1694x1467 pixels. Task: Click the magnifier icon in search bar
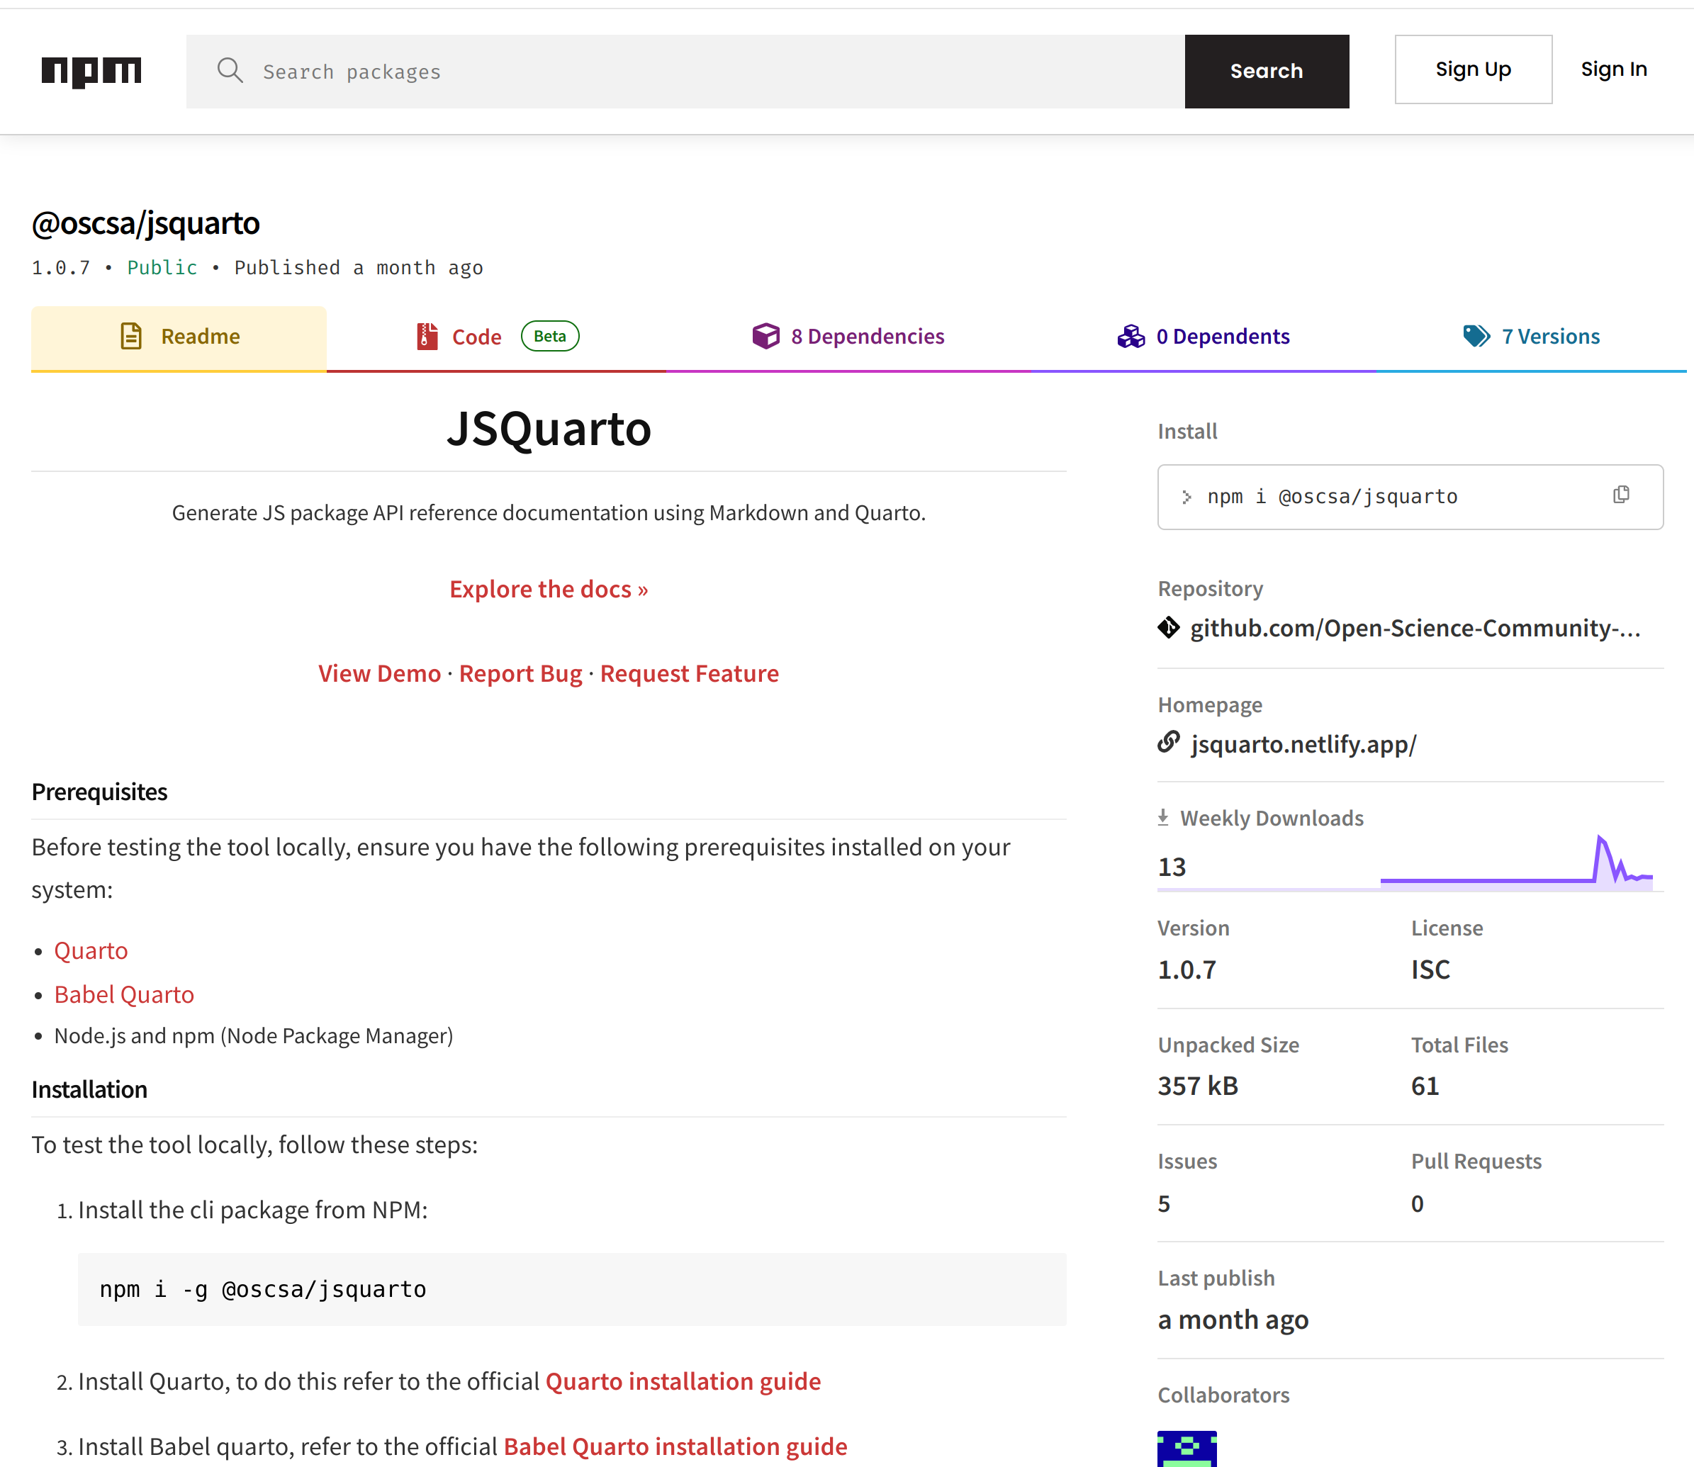(x=229, y=70)
